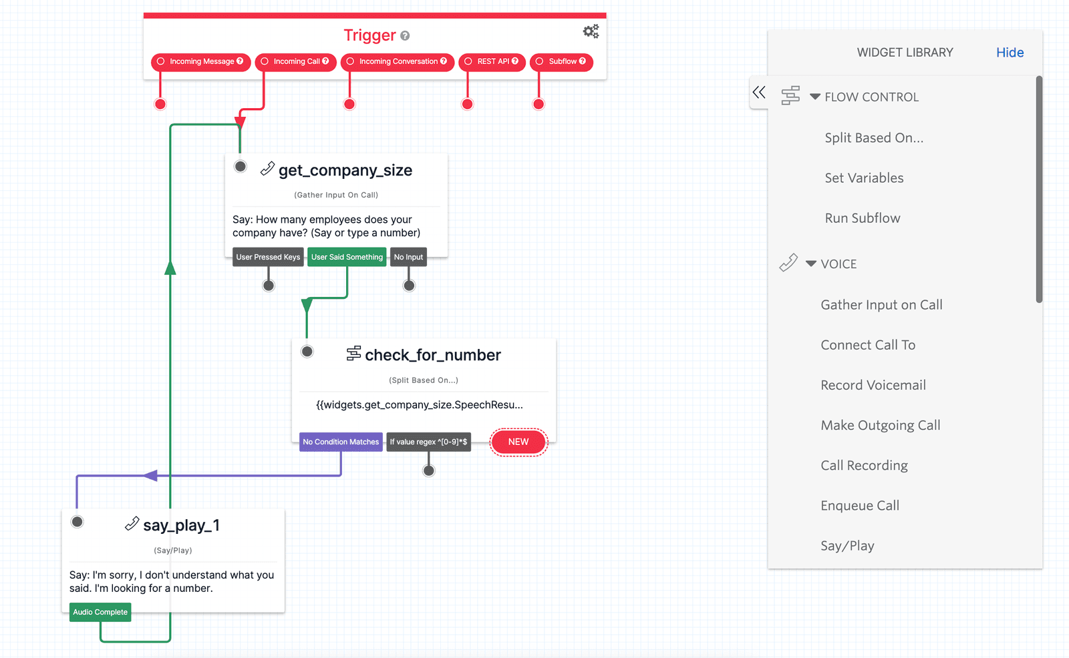Select the Incoming Conversation trigger radio circle

tap(350, 61)
